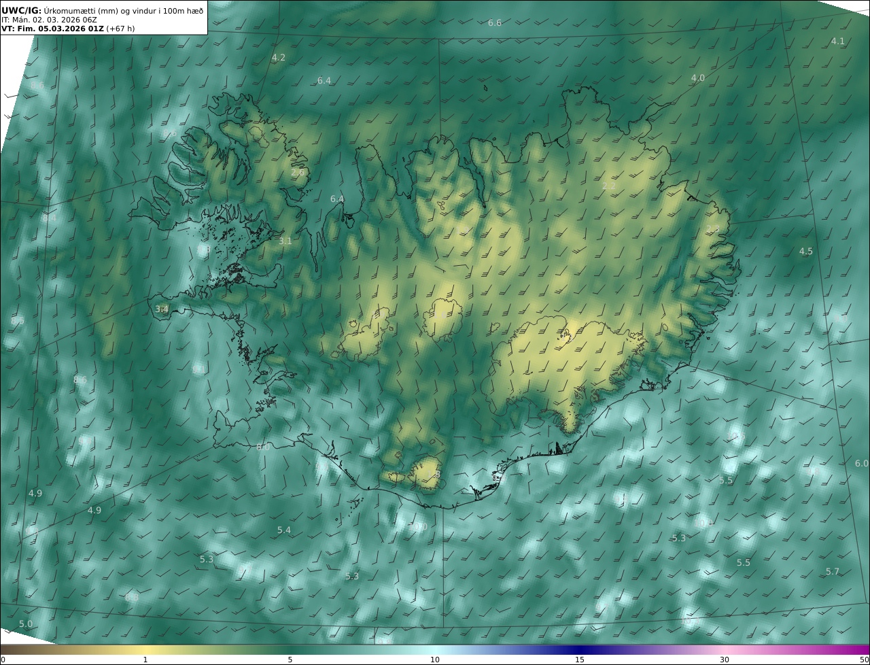
Task: Click the '2.2' value label
Action: coord(609,186)
